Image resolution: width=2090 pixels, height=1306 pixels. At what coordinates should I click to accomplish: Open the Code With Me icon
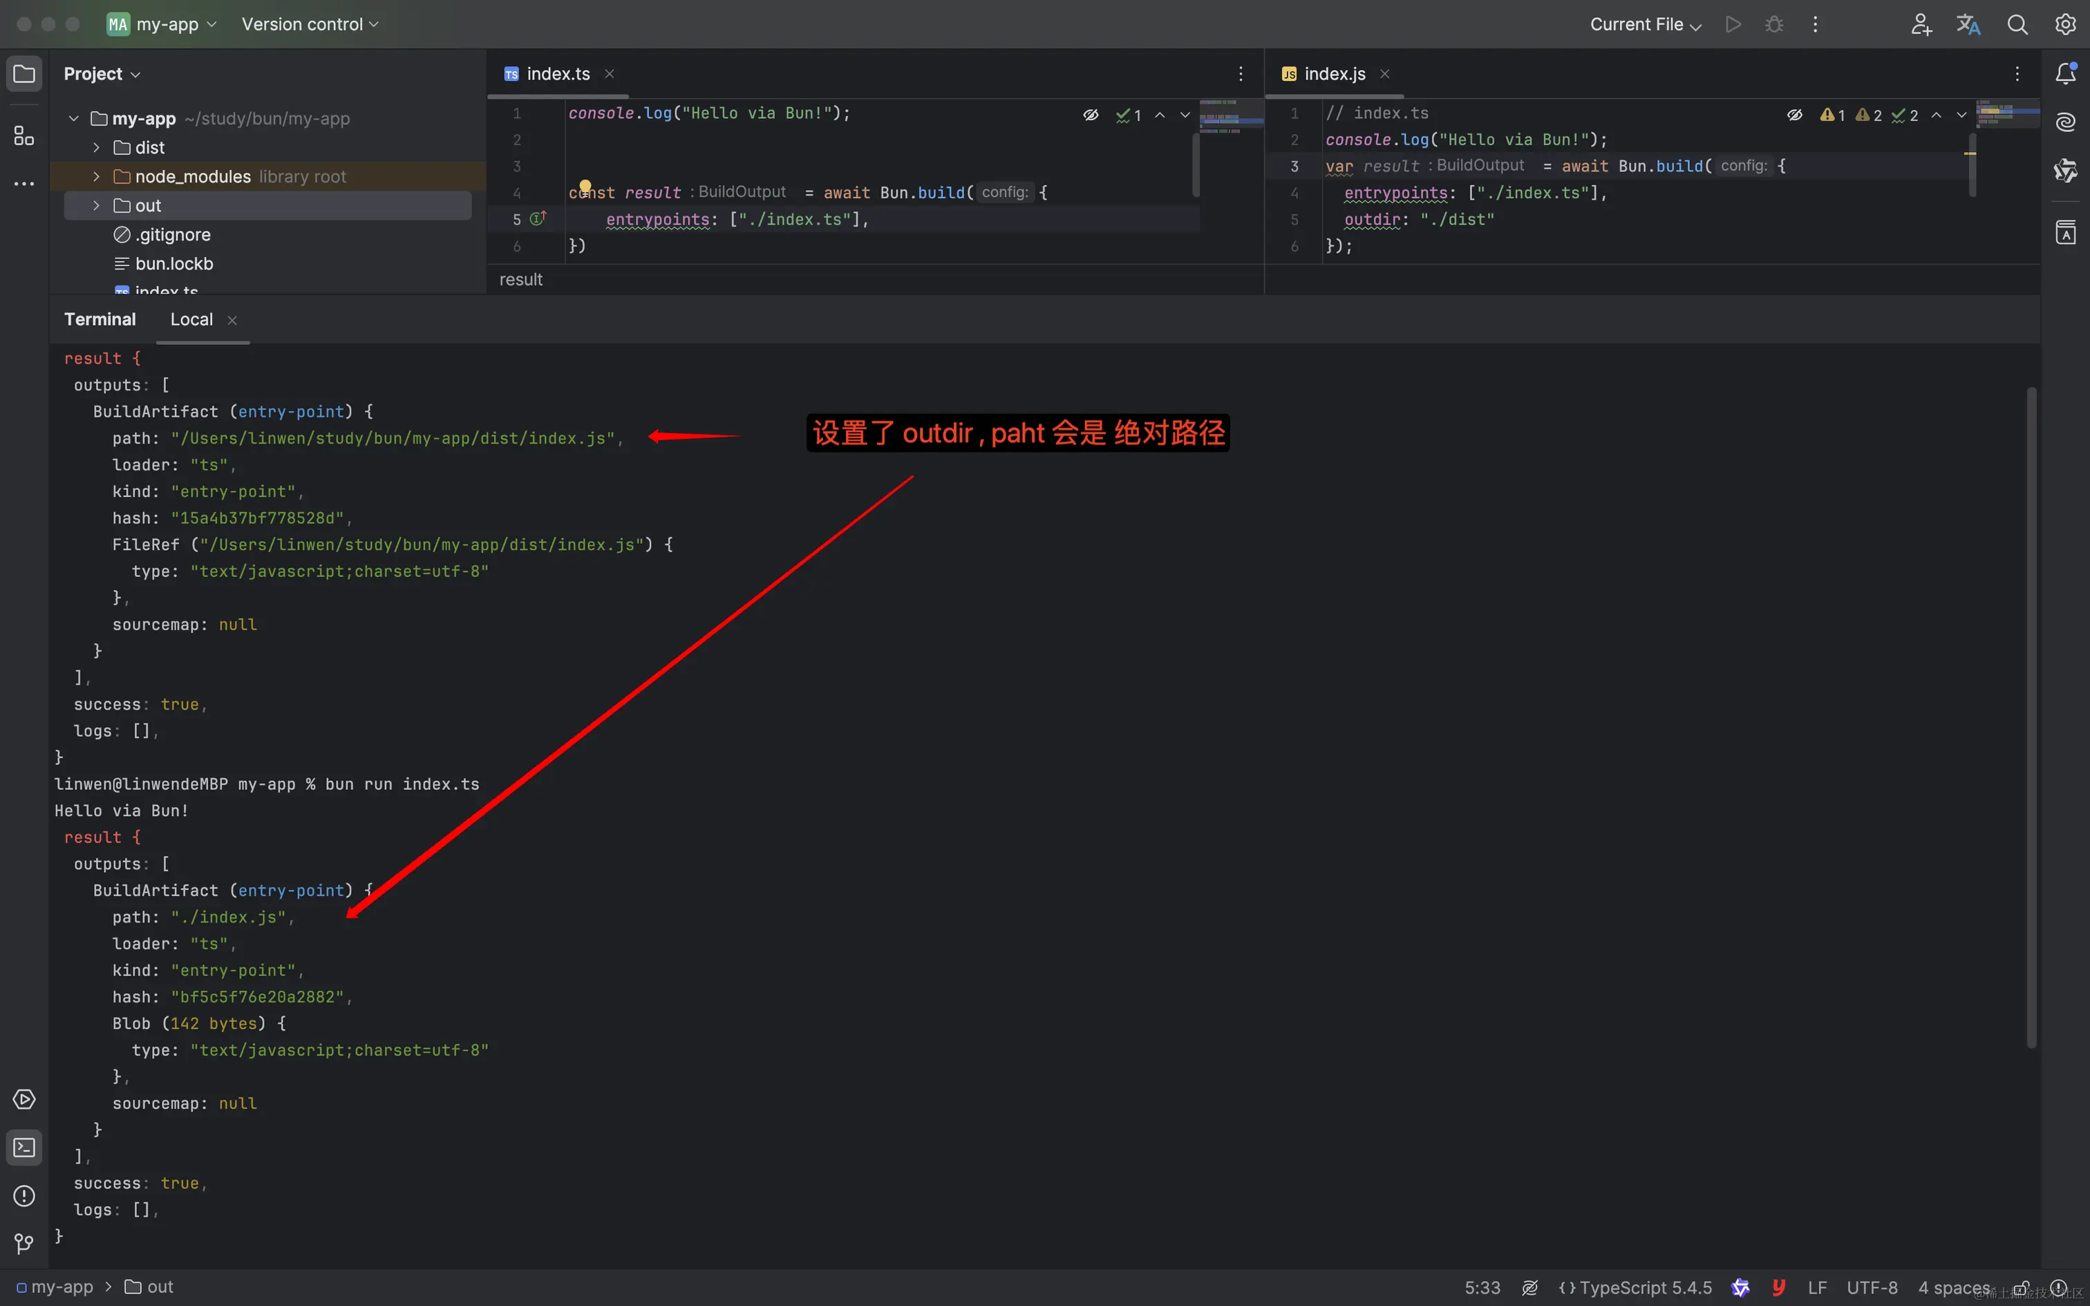(x=1921, y=24)
